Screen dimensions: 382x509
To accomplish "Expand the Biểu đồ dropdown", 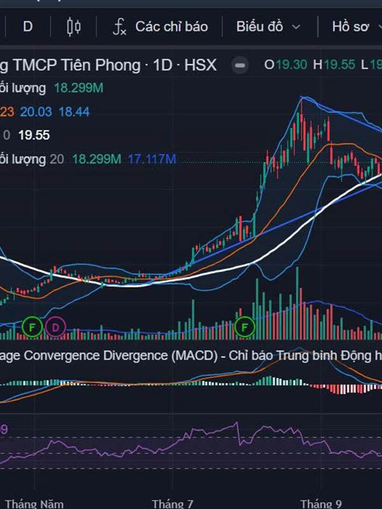I will coord(268,27).
